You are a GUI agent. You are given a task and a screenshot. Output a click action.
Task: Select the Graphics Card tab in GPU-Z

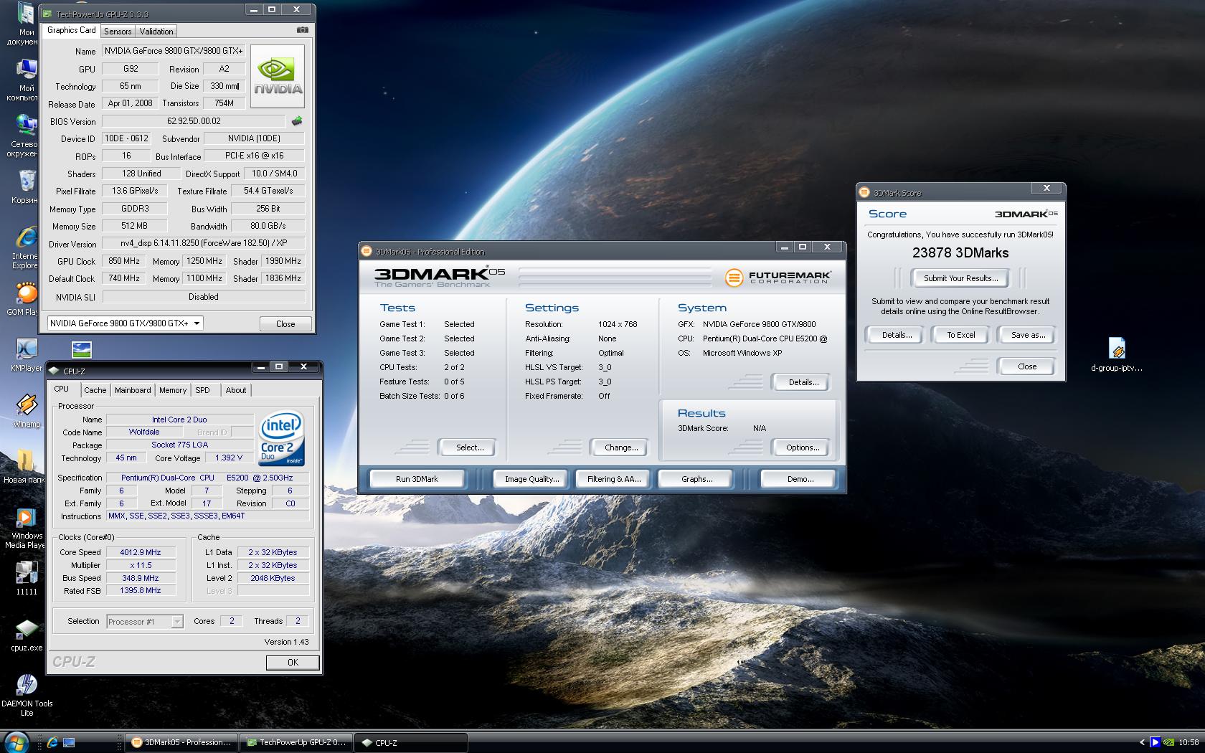pos(71,30)
